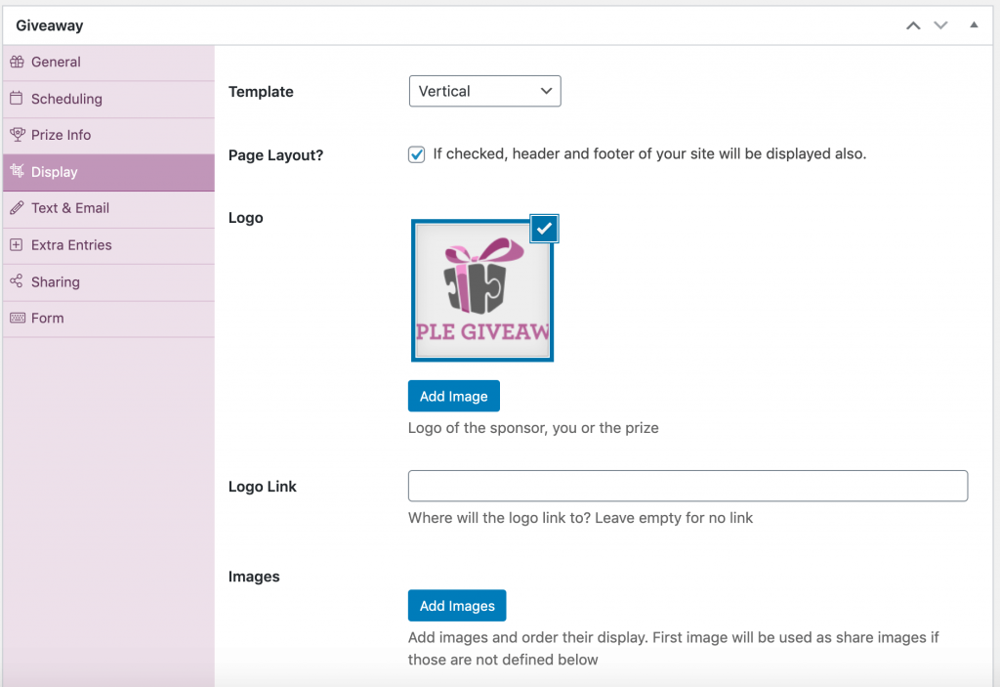The height and width of the screenshot is (687, 1000).
Task: Click the plus-box icon beside Extra Entries
Action: 17,245
